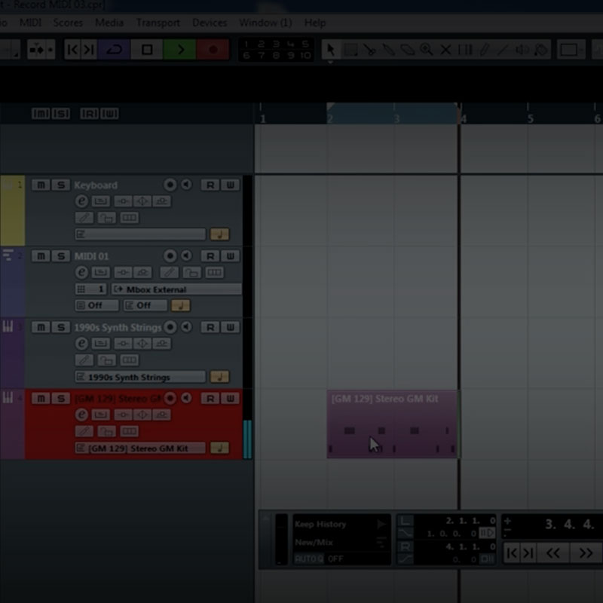Enable Write automation on GM 129 track
Screen dimensions: 603x603
click(231, 399)
